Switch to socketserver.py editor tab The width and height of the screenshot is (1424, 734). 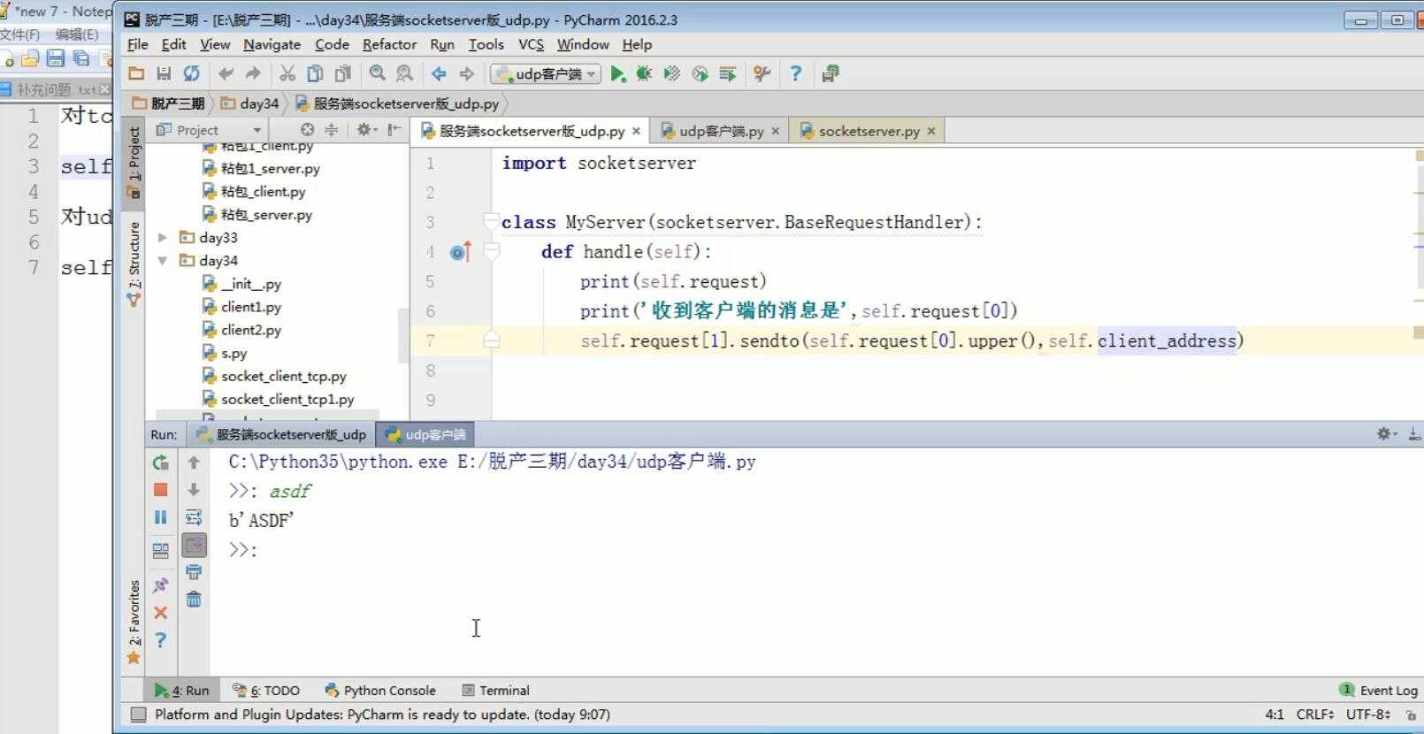pos(868,131)
